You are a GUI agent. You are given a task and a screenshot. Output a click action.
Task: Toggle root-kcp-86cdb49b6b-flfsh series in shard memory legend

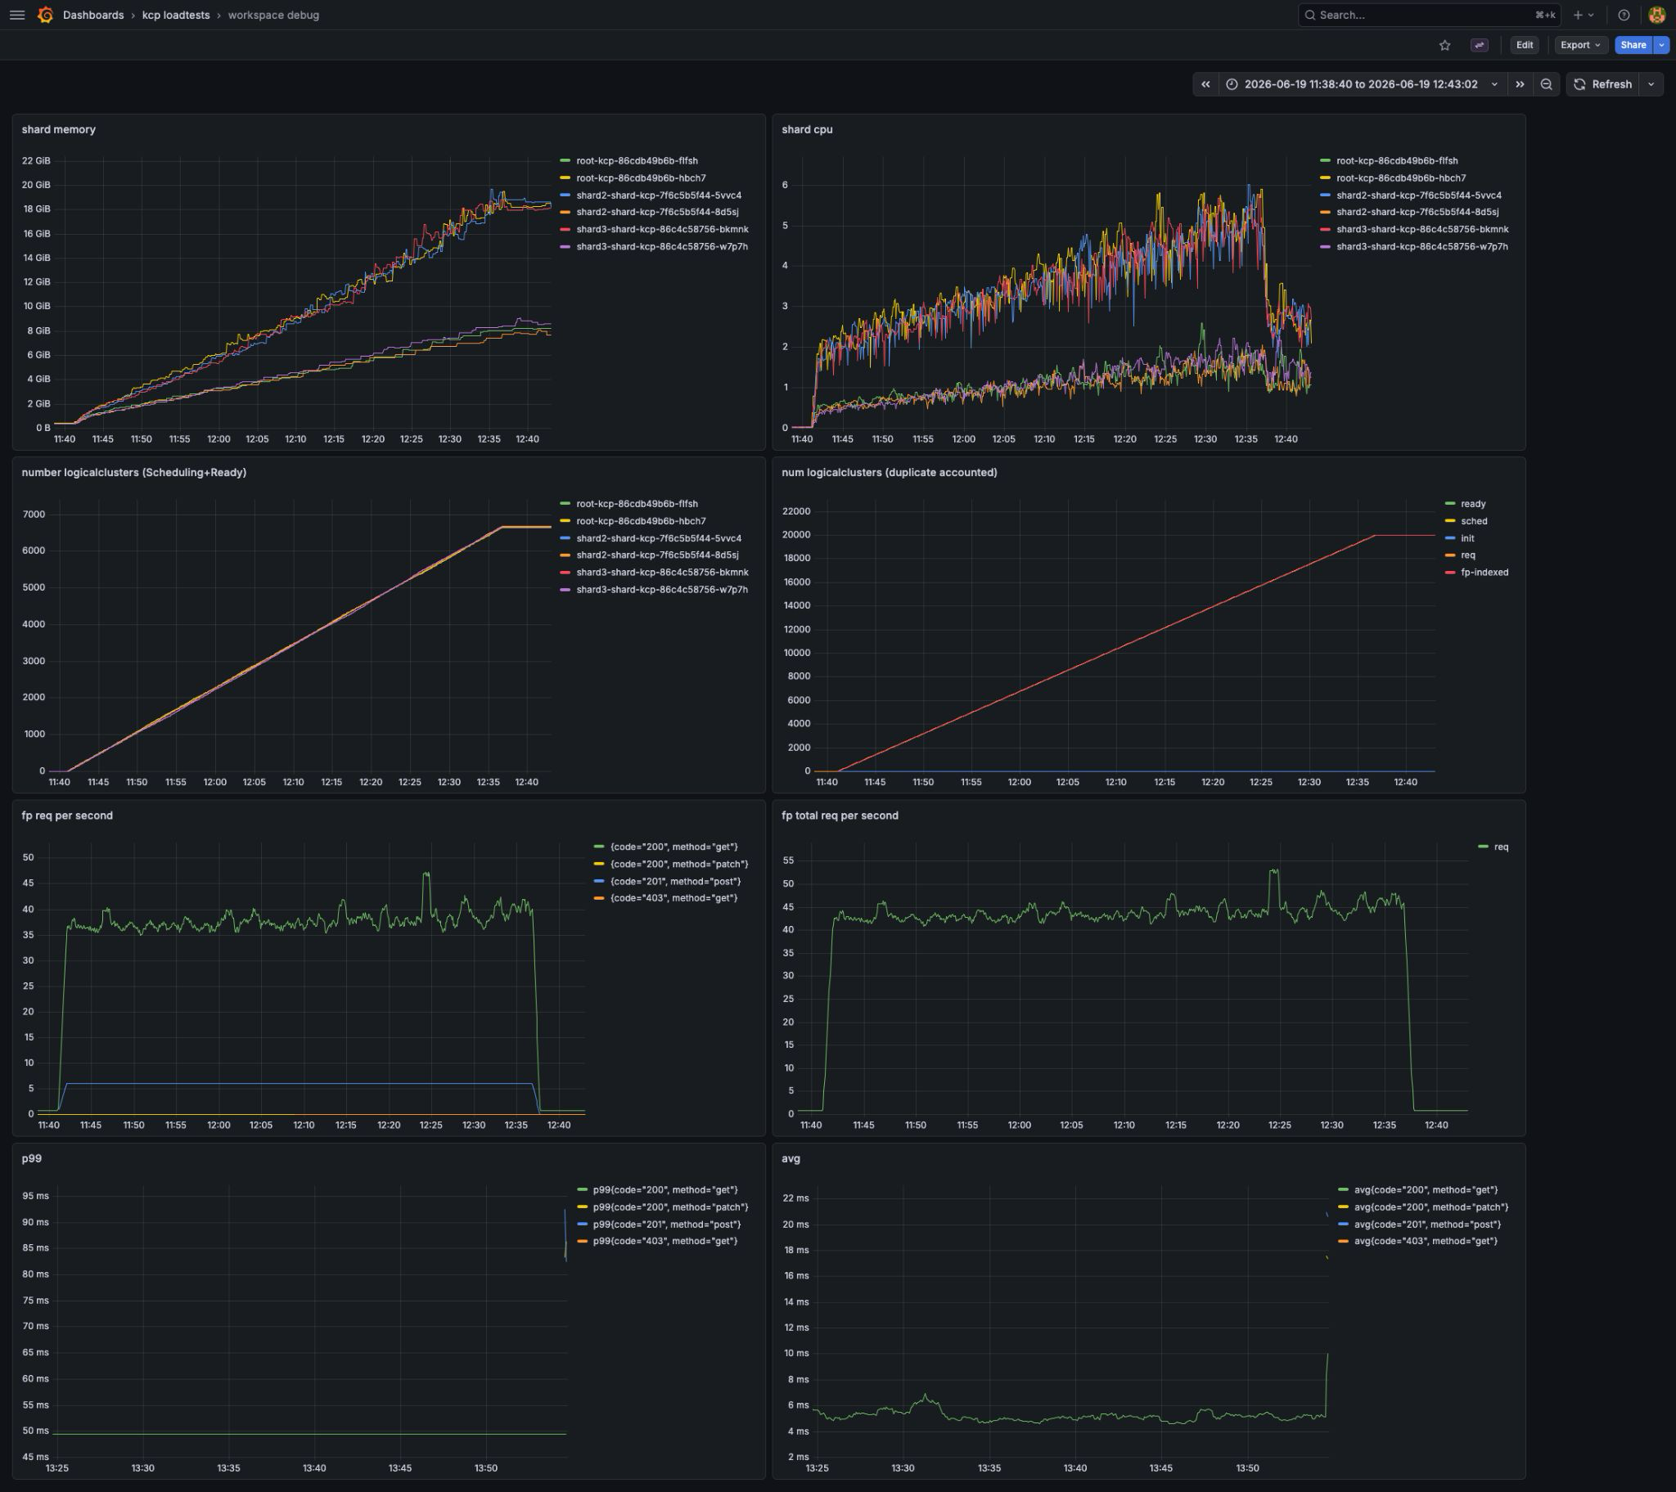coord(637,160)
